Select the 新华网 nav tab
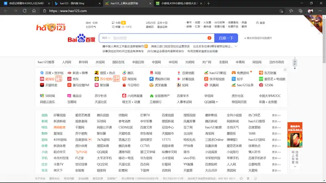 click(x=83, y=62)
